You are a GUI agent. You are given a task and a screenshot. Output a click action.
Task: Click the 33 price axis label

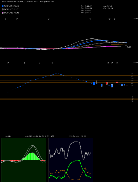[x=132, y=73]
